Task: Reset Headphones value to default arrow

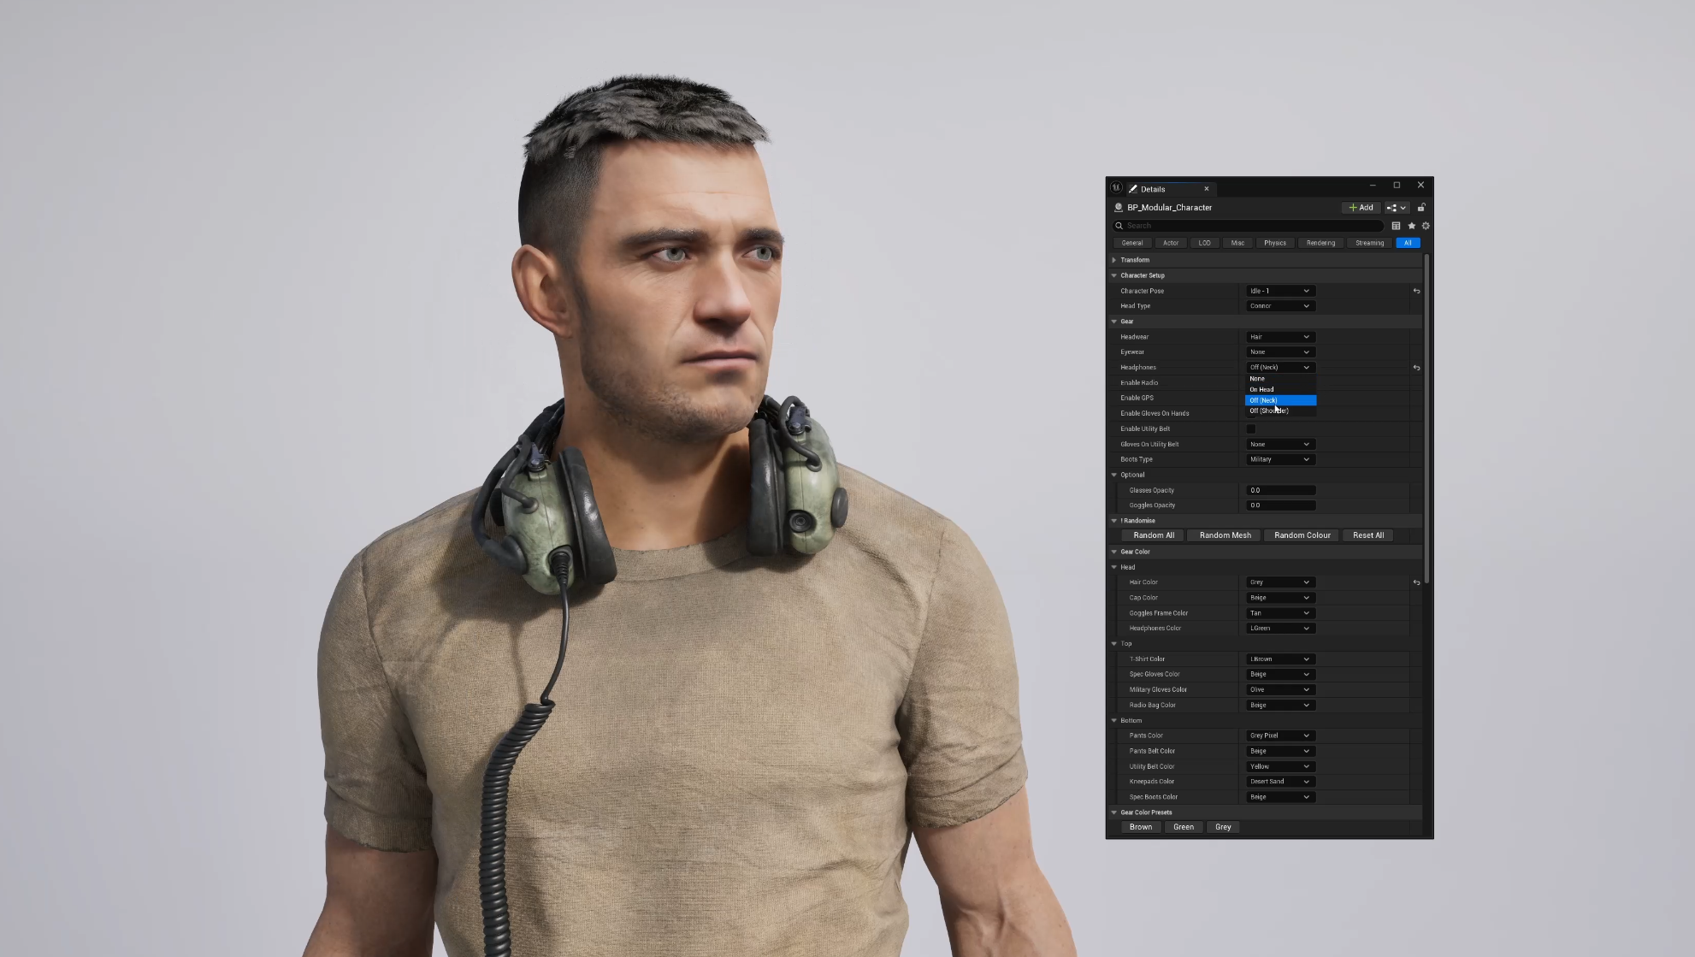Action: [1416, 368]
